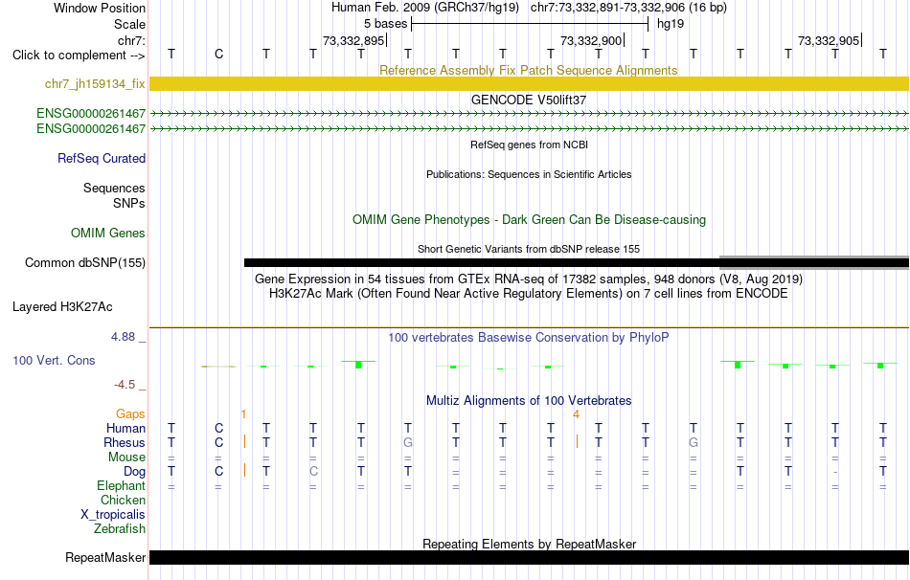Click the Gaps row label
This screenshot has width=910, height=580.
click(130, 414)
